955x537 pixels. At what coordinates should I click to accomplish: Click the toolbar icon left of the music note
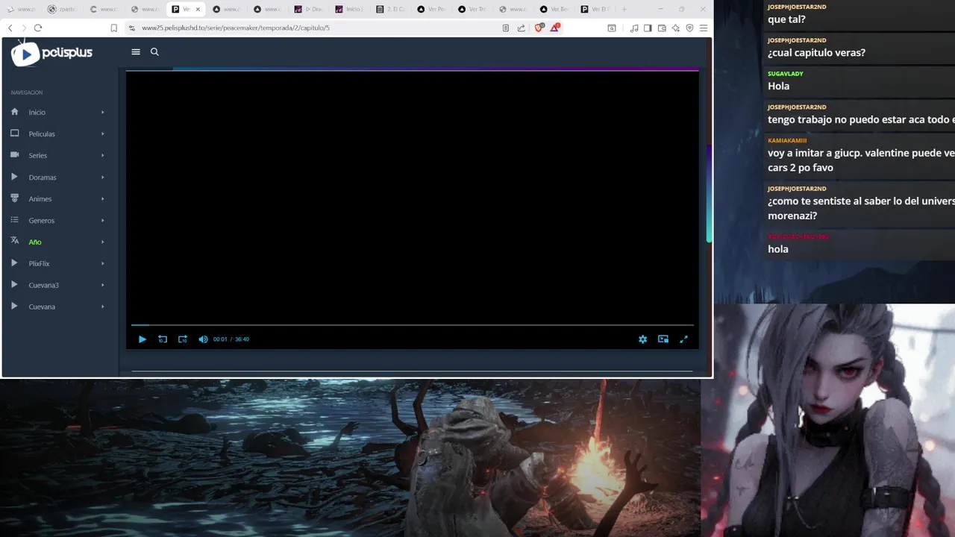point(612,28)
